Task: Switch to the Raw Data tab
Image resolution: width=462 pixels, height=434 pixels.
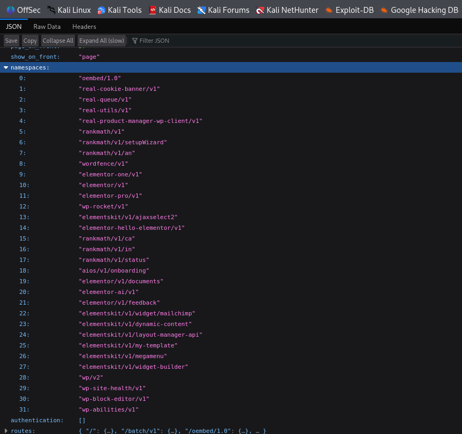Action: pos(47,27)
